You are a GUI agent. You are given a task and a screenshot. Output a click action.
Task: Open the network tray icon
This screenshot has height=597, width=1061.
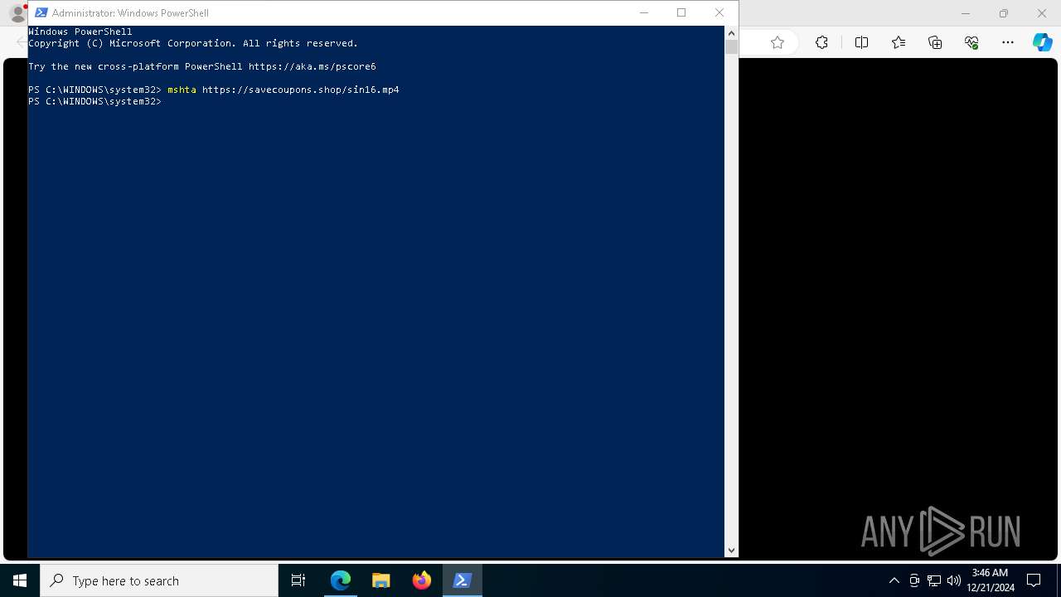[x=934, y=580]
